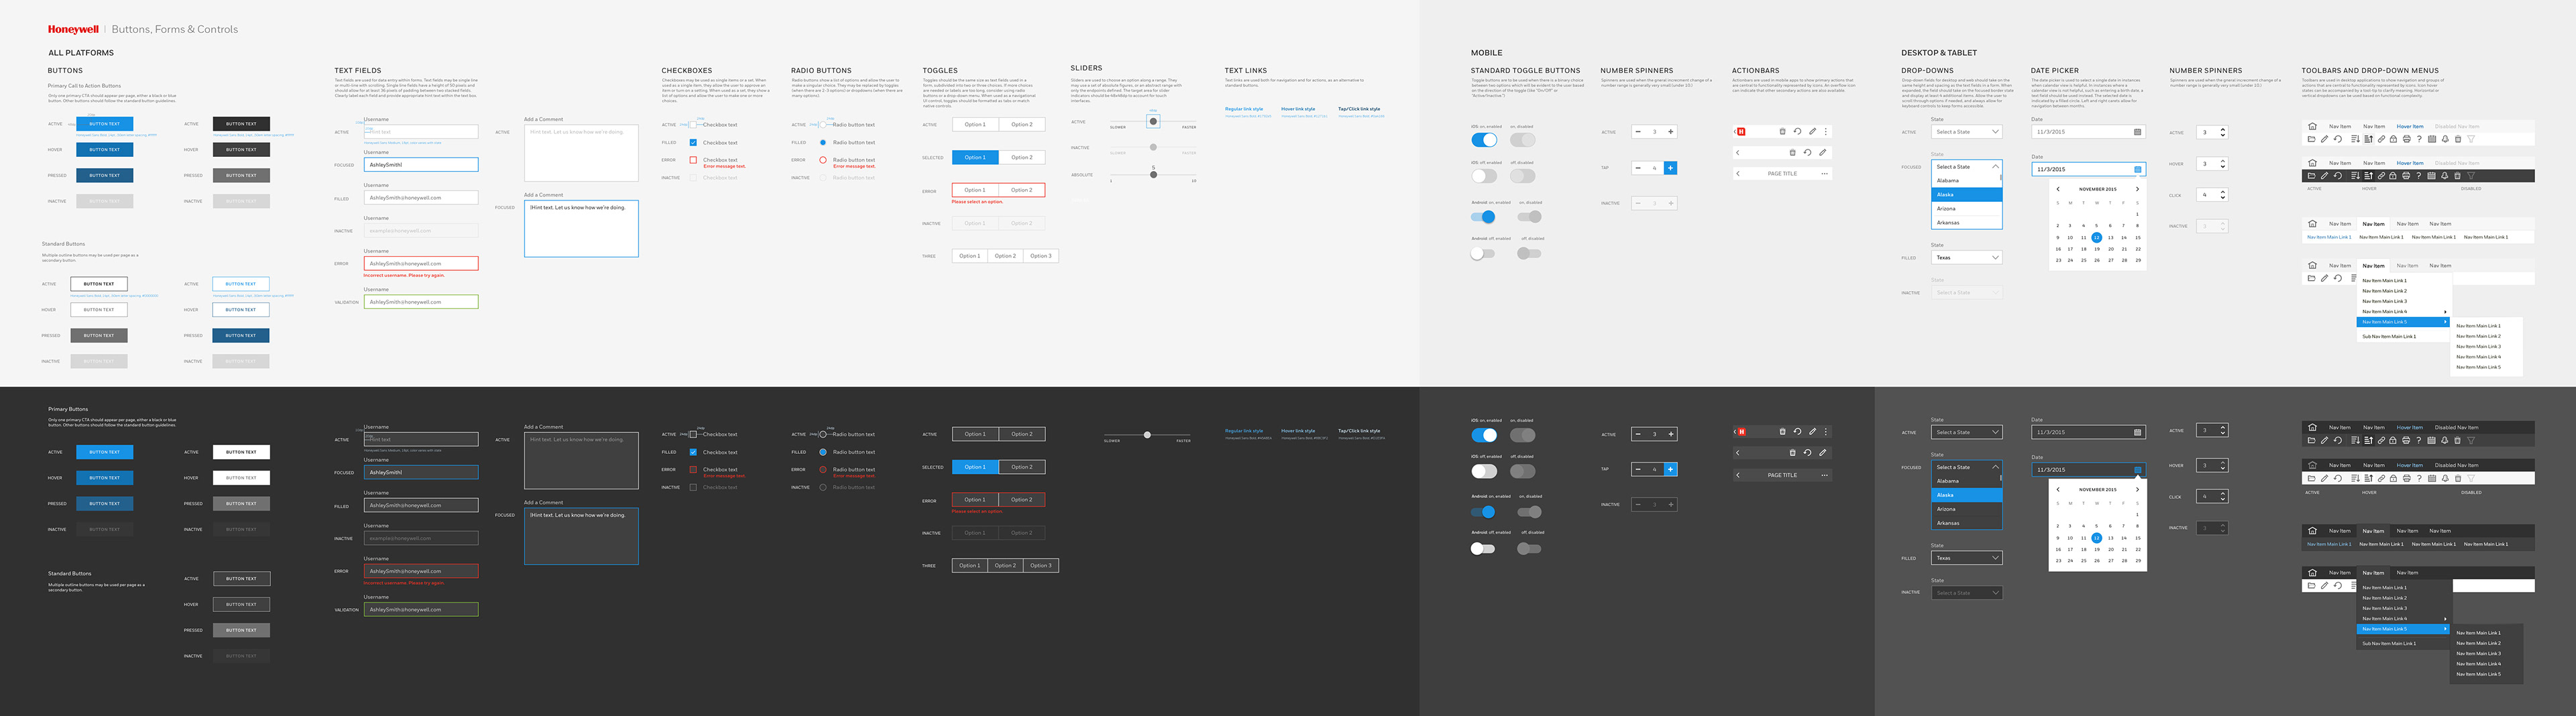Viewport: 2576px width, 716px height.
Task: Click Sub Nav Item Main Link 1, light menu
Action: [2389, 337]
